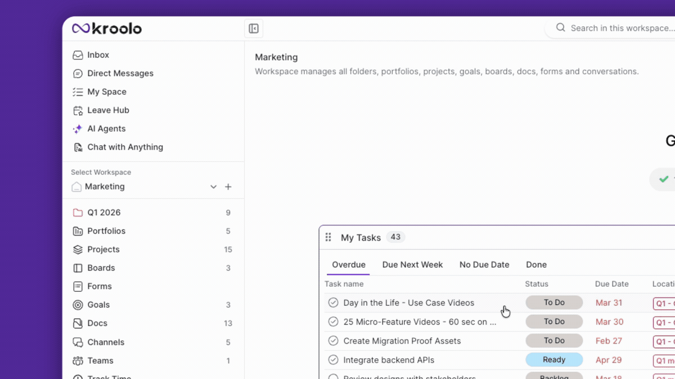This screenshot has width=675, height=379.
Task: Click the Portfolios chart icon
Action: click(x=78, y=231)
